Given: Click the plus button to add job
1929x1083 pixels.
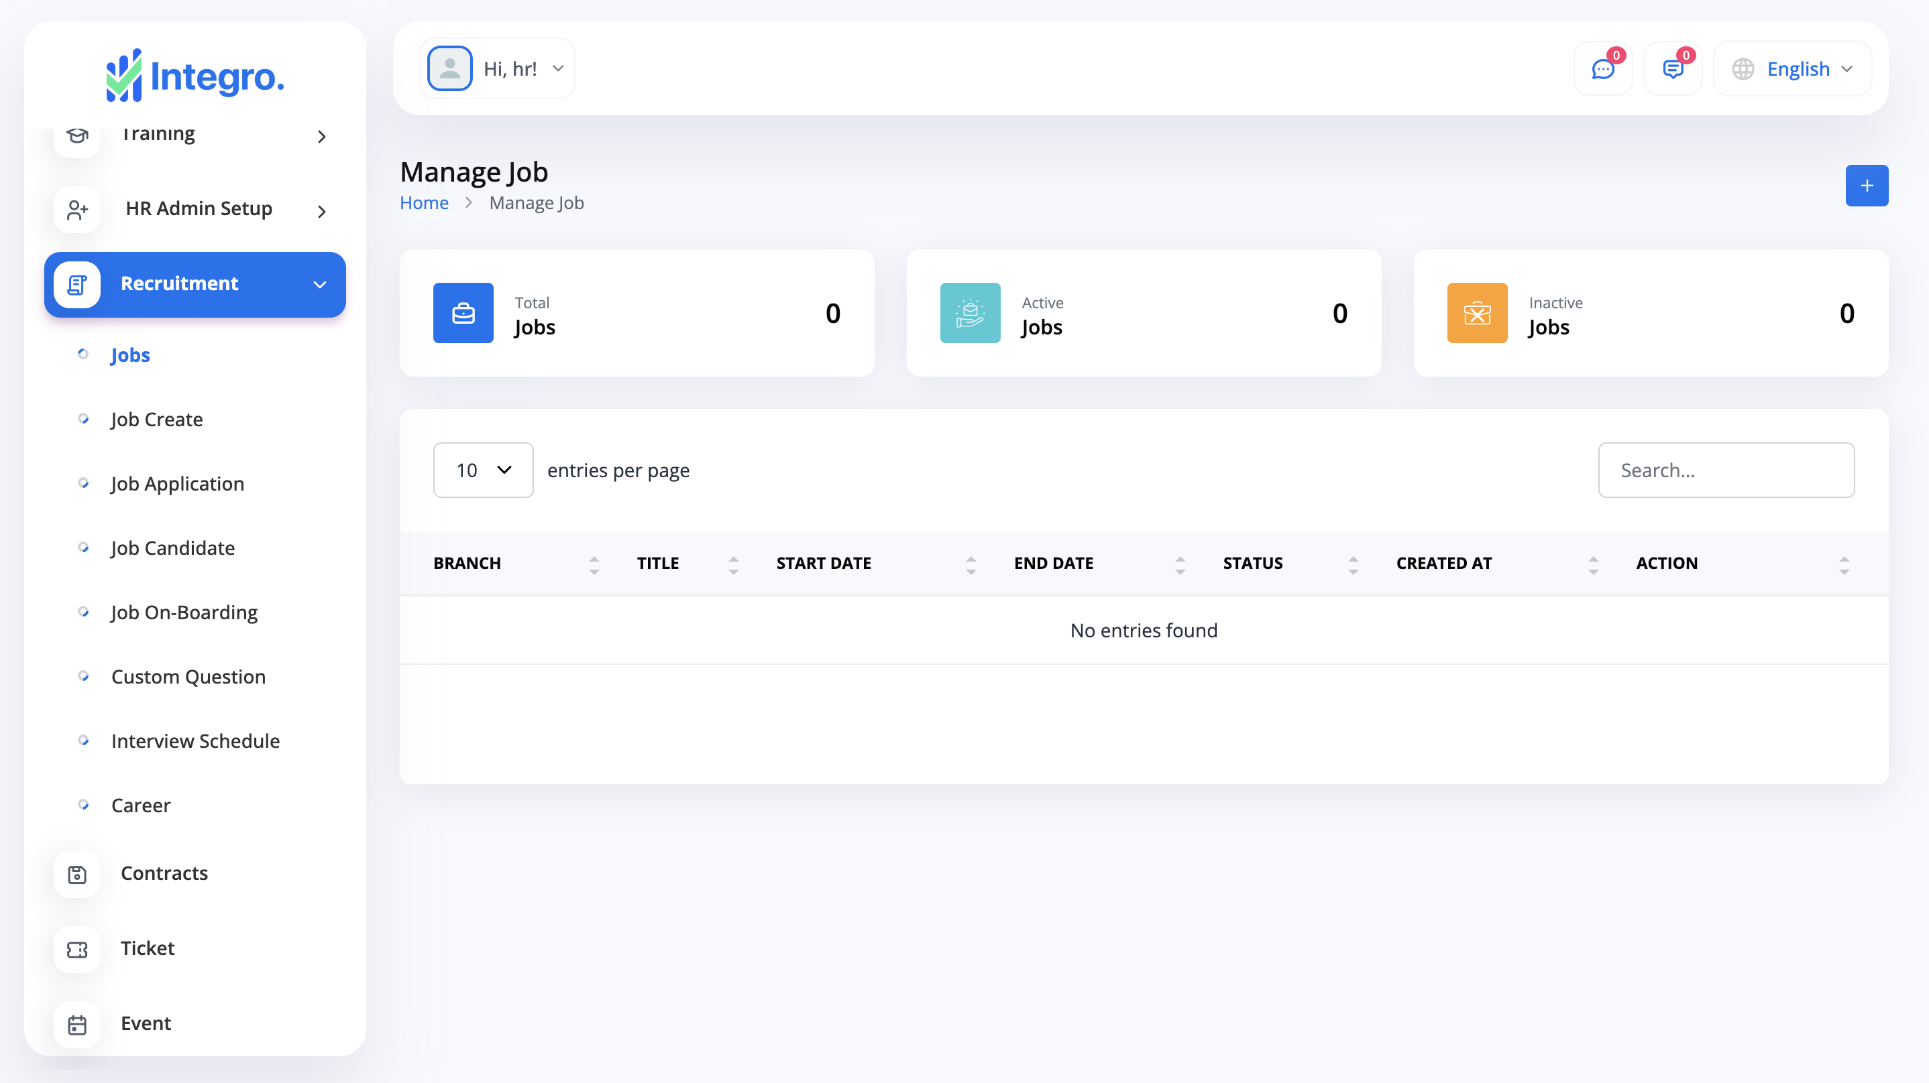Looking at the screenshot, I should (x=1866, y=186).
